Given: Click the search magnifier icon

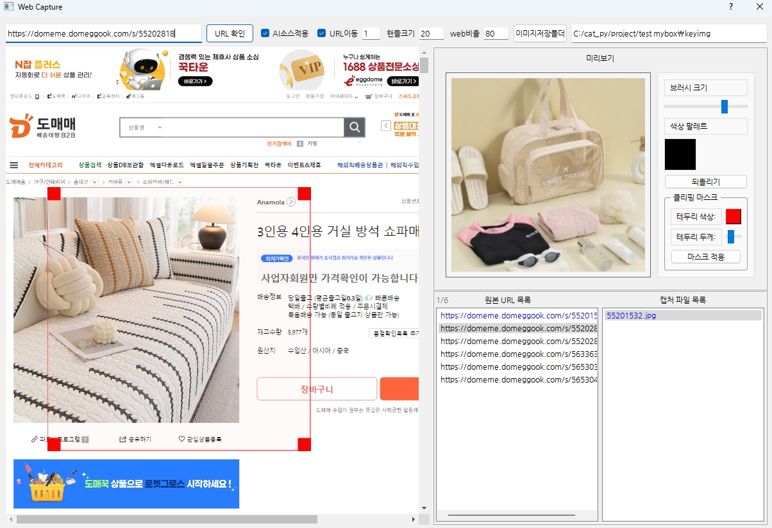Looking at the screenshot, I should pyautogui.click(x=354, y=127).
